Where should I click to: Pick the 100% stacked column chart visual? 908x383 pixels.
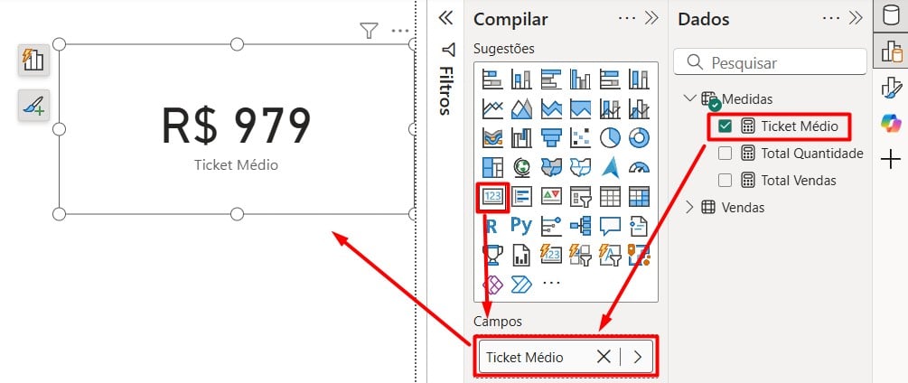point(640,79)
